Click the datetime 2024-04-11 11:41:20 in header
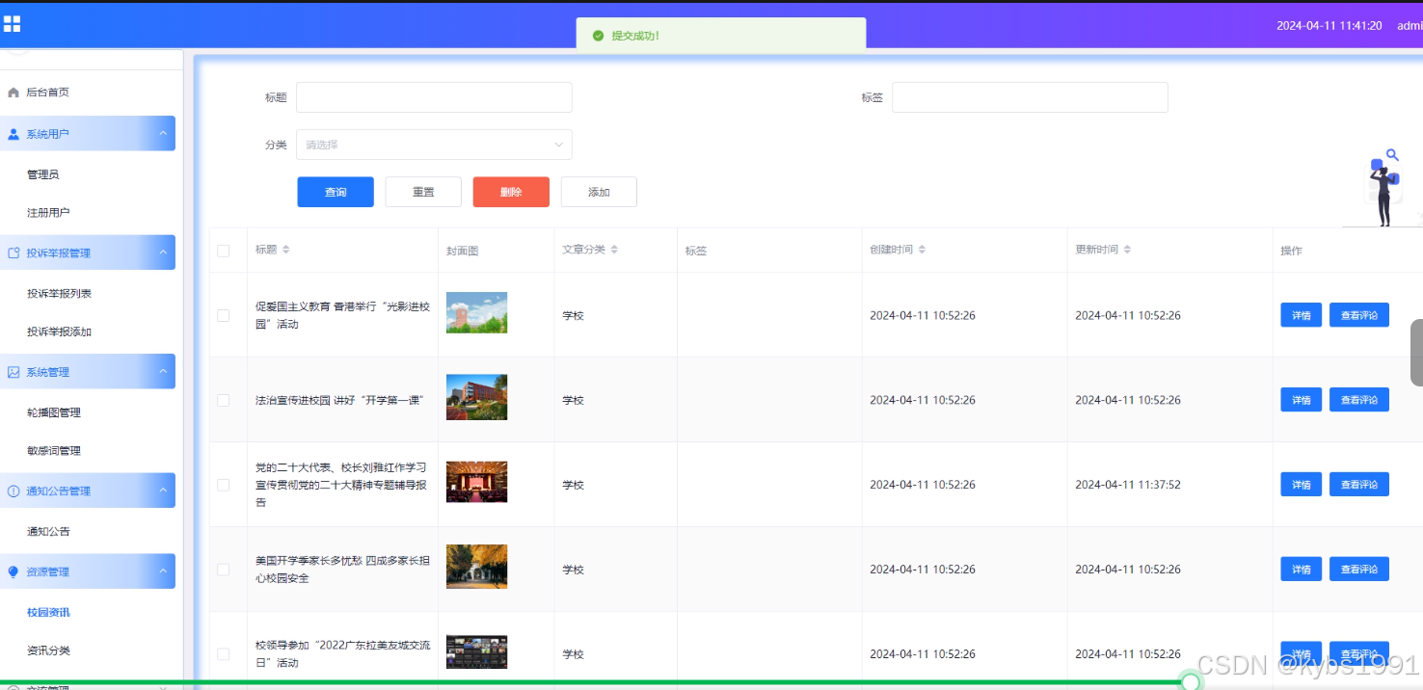 point(1329,26)
